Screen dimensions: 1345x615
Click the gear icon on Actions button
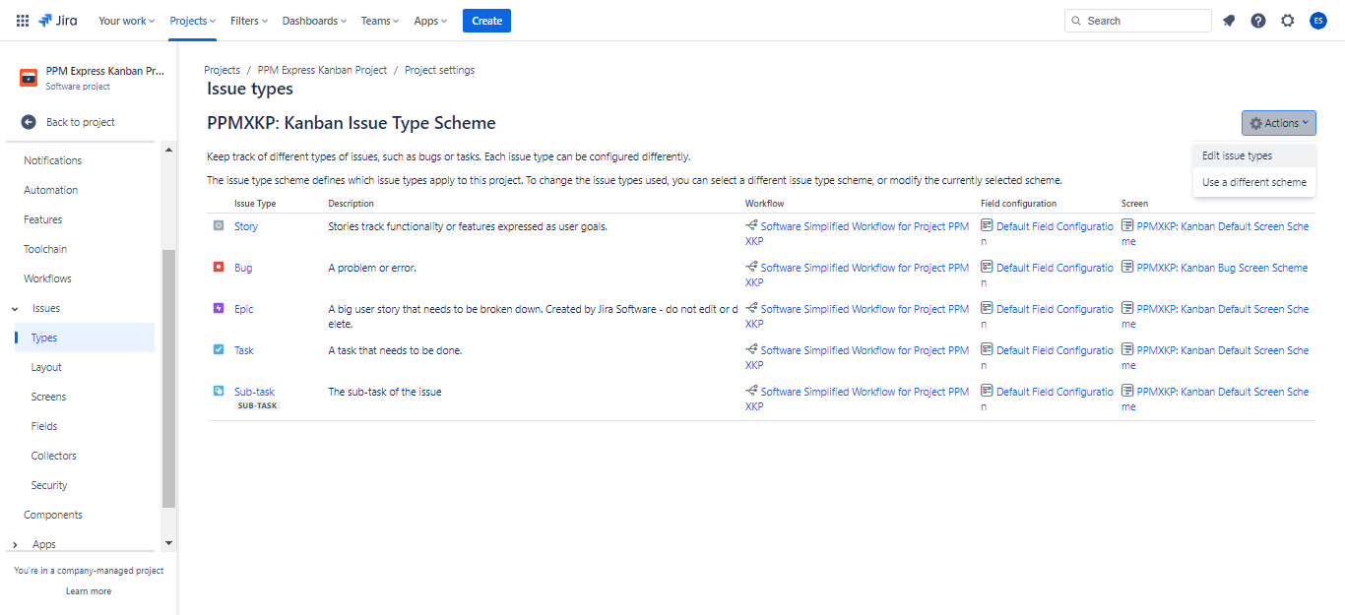pos(1255,123)
